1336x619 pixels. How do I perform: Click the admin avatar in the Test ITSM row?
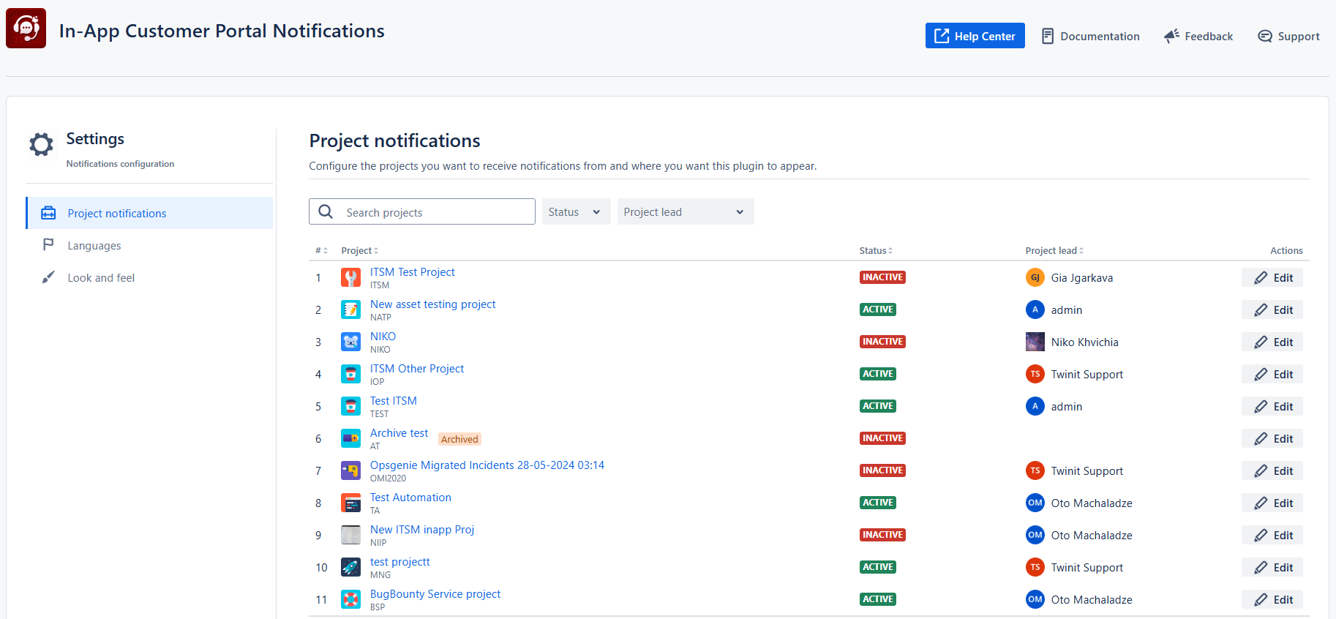(x=1035, y=406)
